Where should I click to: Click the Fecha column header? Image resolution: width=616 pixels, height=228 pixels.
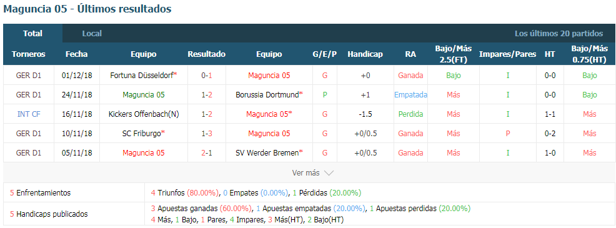coord(77,54)
